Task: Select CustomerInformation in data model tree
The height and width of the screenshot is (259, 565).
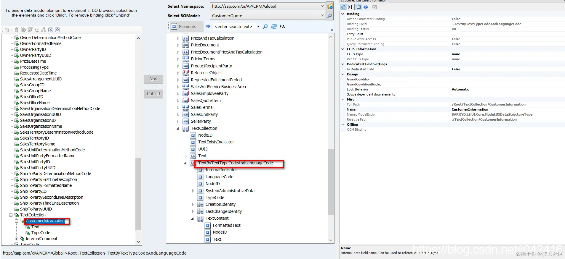Action: pos(45,221)
